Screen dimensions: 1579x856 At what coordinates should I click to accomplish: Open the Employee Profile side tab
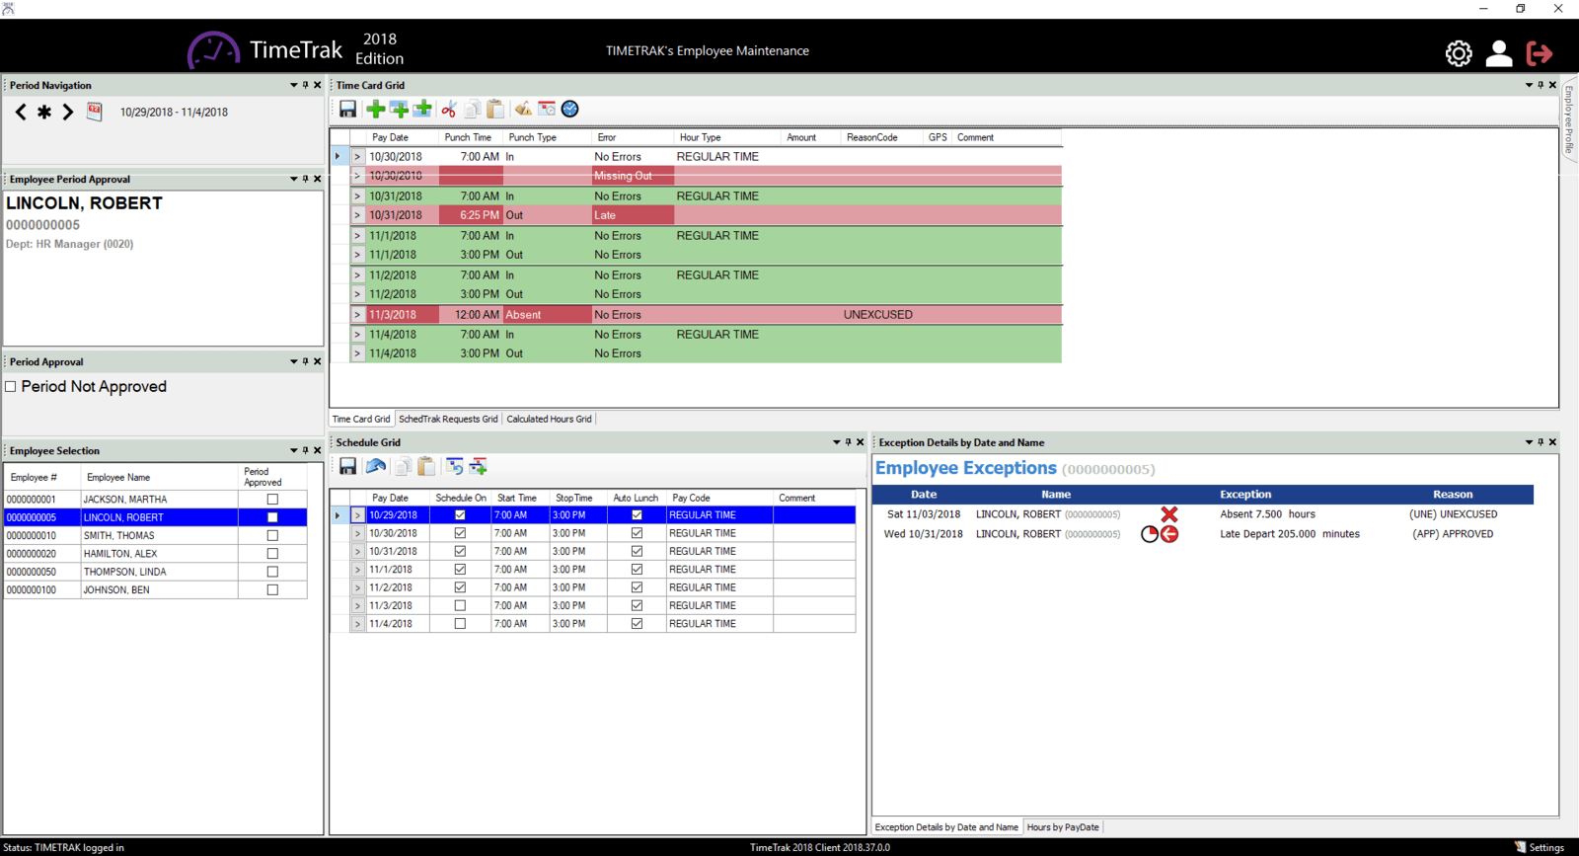click(1568, 118)
